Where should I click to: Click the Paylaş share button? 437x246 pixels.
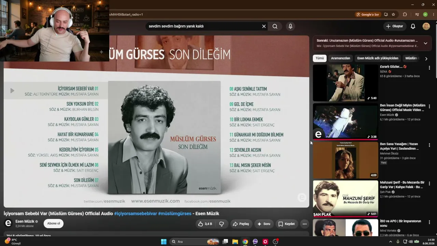point(241,224)
